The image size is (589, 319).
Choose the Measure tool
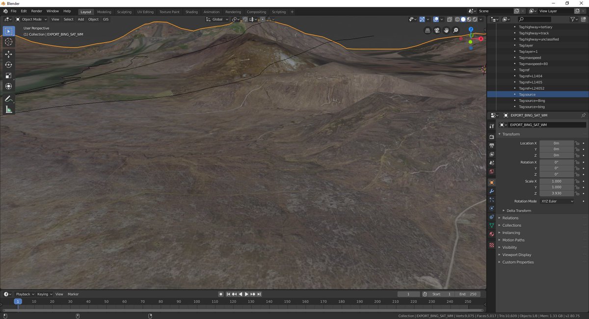(x=8, y=109)
